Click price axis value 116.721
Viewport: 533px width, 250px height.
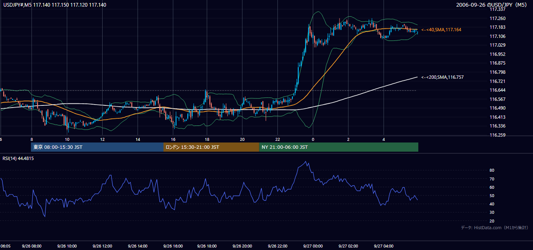(x=498, y=81)
